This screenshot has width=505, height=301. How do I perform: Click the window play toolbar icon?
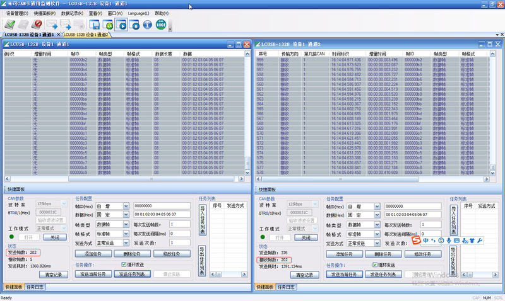(x=122, y=25)
